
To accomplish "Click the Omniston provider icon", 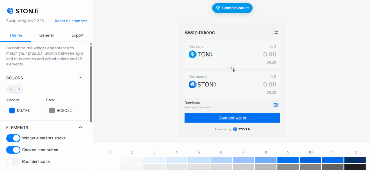I will (x=275, y=105).
